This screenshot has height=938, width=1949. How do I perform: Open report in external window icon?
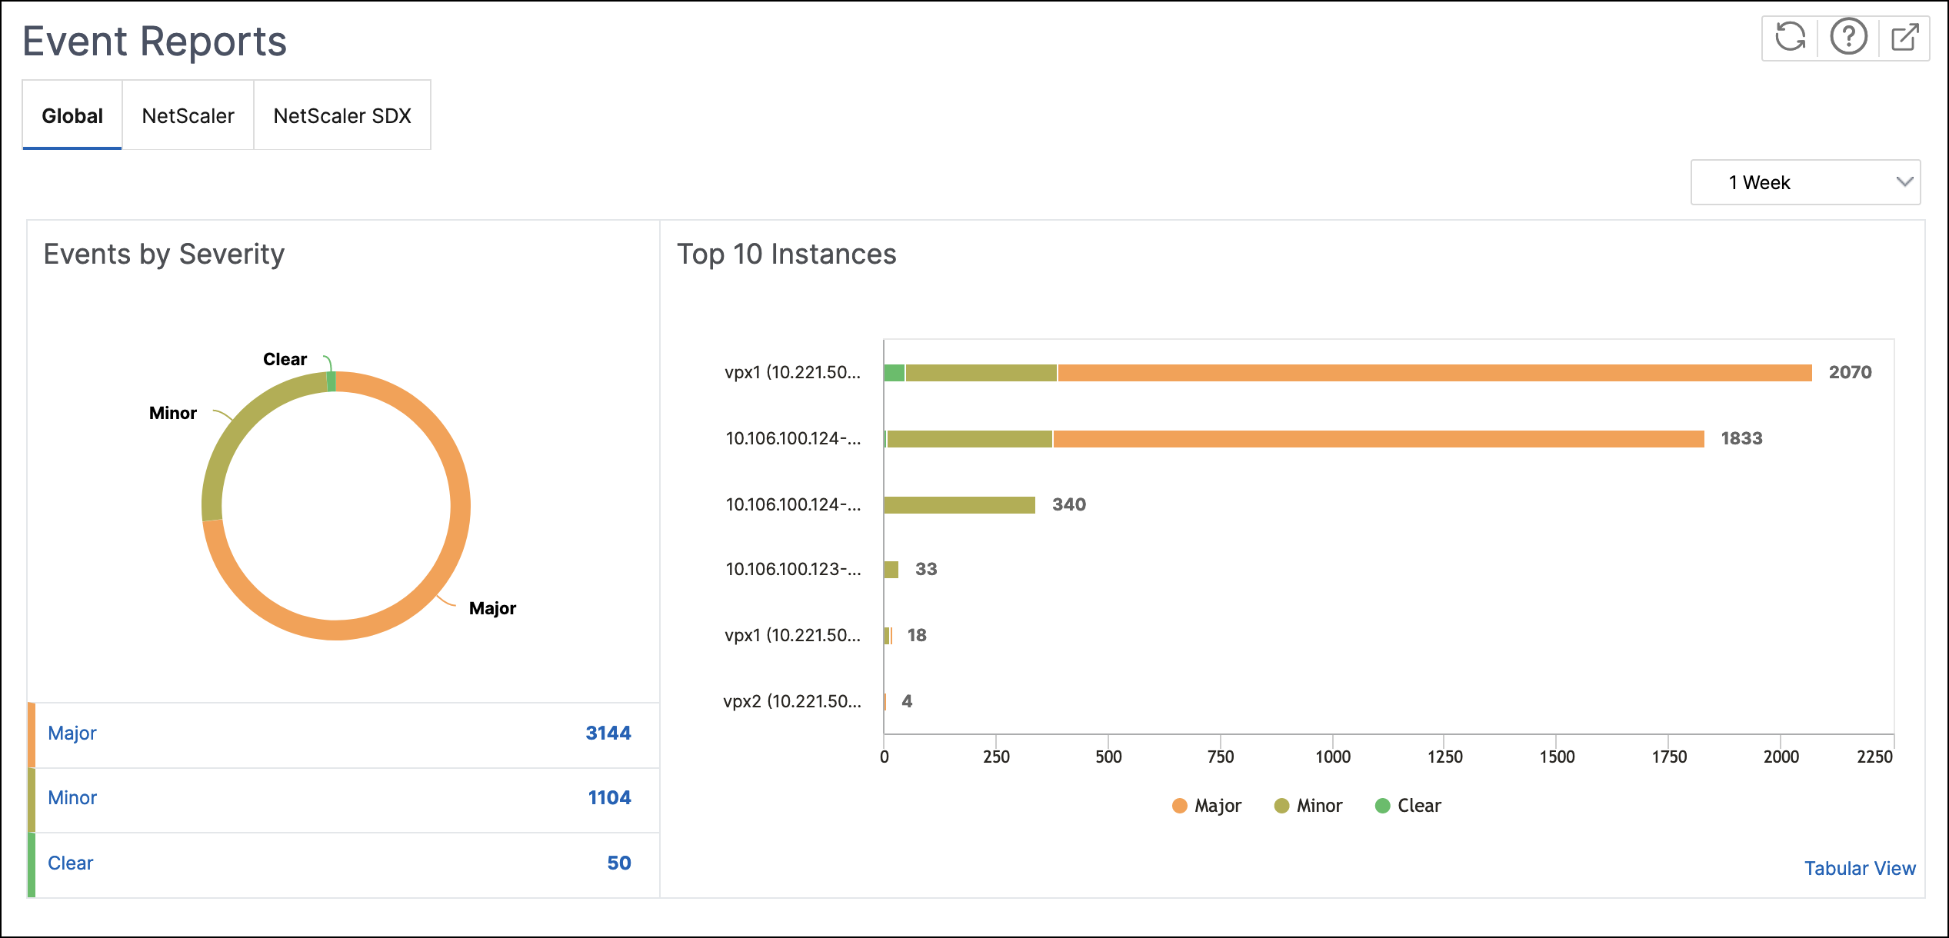pyautogui.click(x=1904, y=37)
